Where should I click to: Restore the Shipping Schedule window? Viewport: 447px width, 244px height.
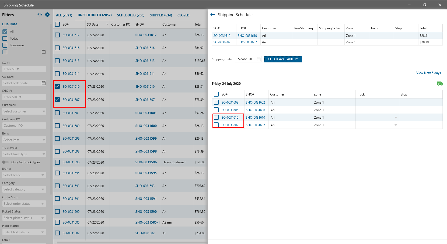pyautogui.click(x=424, y=5)
